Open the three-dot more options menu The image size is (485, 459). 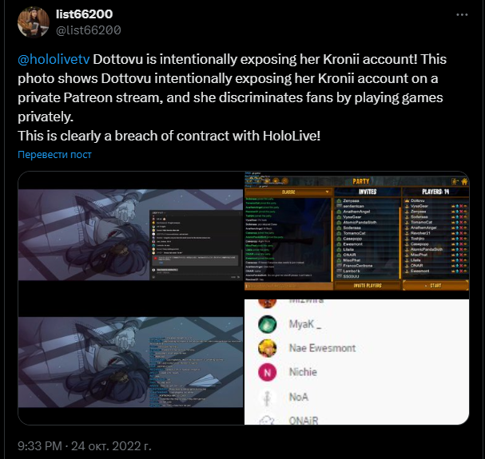pos(462,14)
